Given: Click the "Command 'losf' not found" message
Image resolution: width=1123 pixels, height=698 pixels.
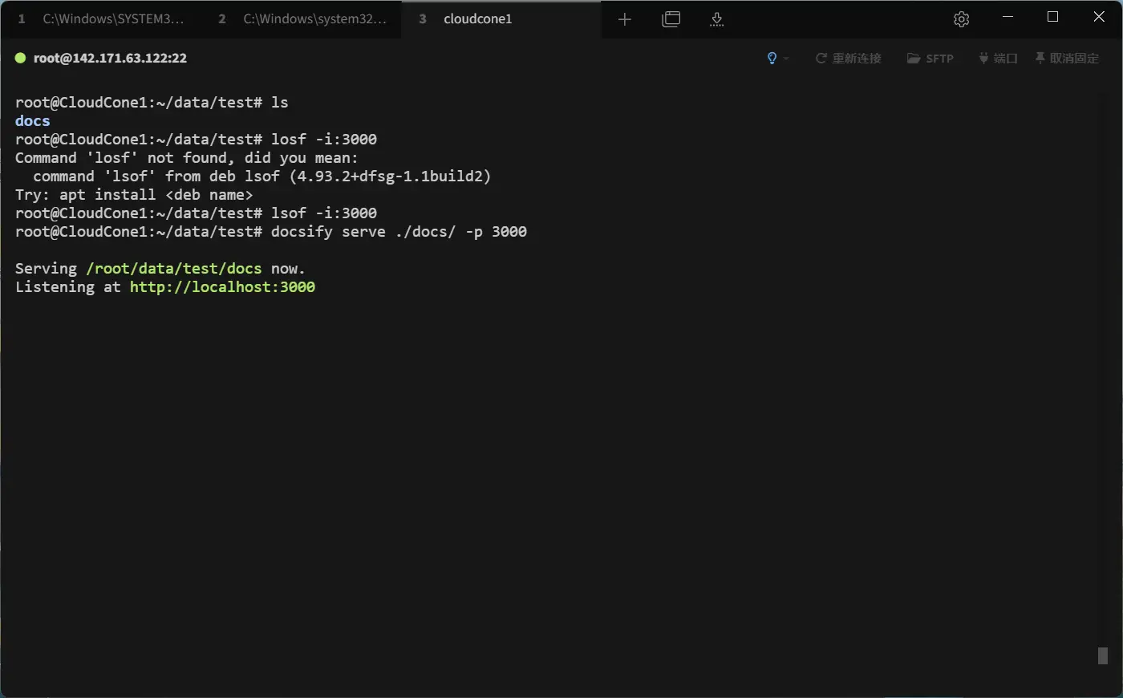Looking at the screenshot, I should tap(186, 157).
